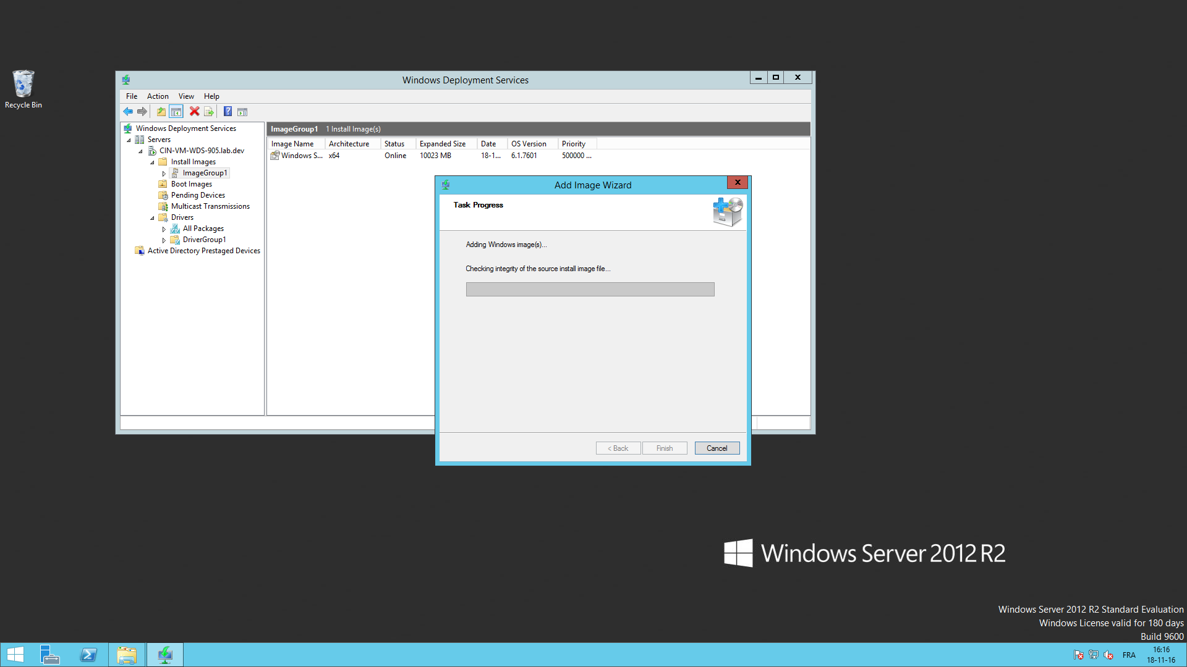This screenshot has width=1187, height=667.
Task: Click the Back arrow in the WDS toolbar
Action: coord(128,112)
